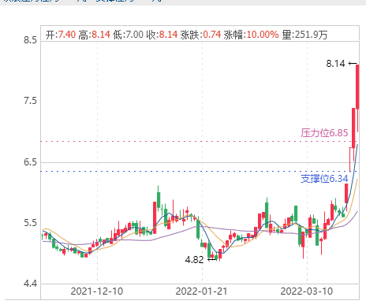The width and height of the screenshot is (366, 308).
Task: Click the low price value 7.00
Action: pos(135,35)
